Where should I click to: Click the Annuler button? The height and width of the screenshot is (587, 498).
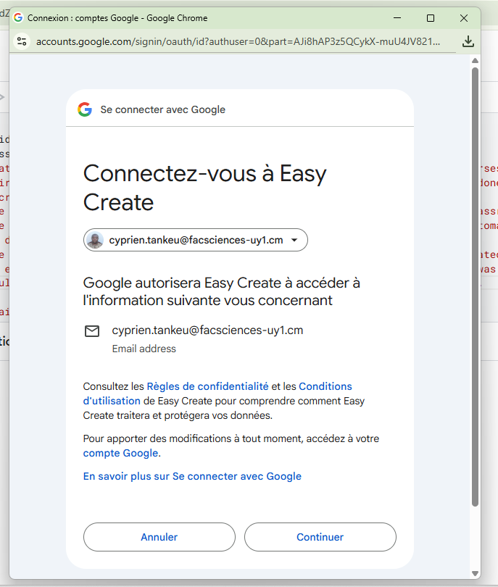pyautogui.click(x=159, y=537)
